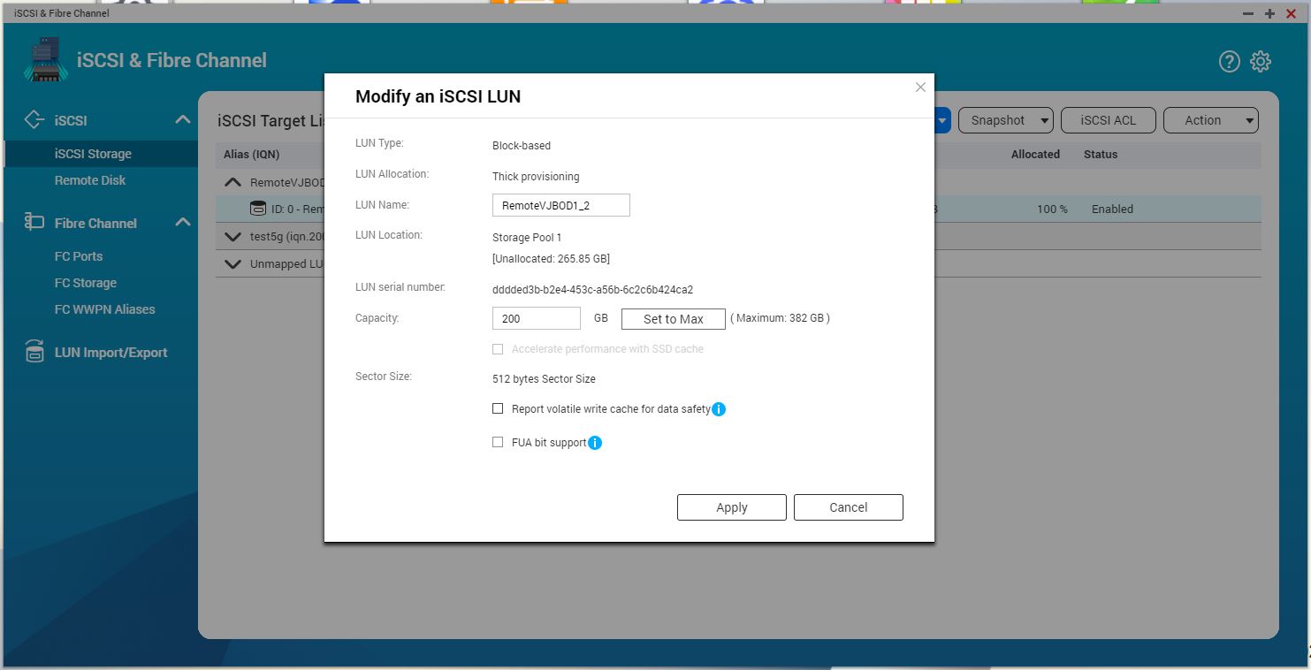Click info icon beside volatile write cache
The width and height of the screenshot is (1311, 670).
(x=719, y=409)
